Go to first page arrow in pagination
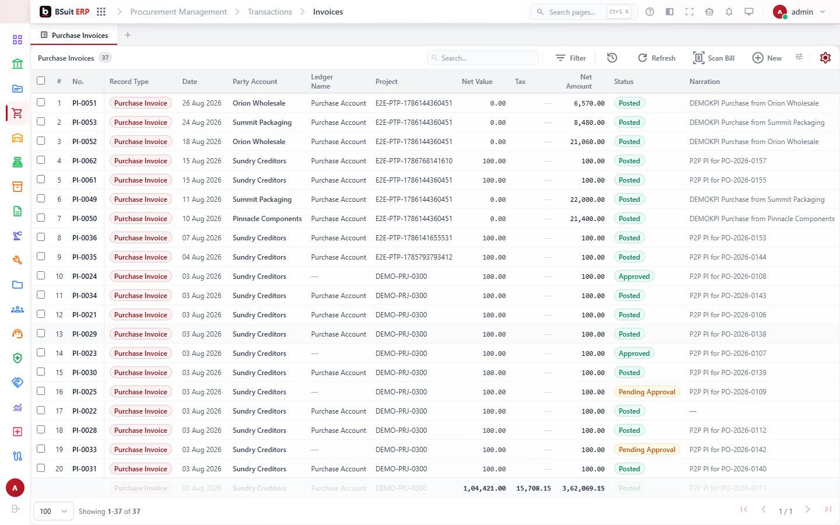Viewport: 840px width, 525px height. tap(744, 509)
